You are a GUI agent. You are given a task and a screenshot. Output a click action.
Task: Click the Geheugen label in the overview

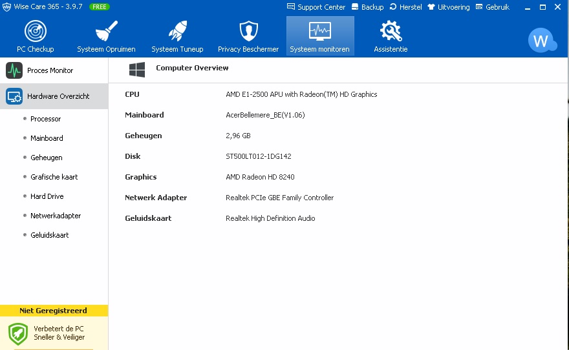coord(144,136)
